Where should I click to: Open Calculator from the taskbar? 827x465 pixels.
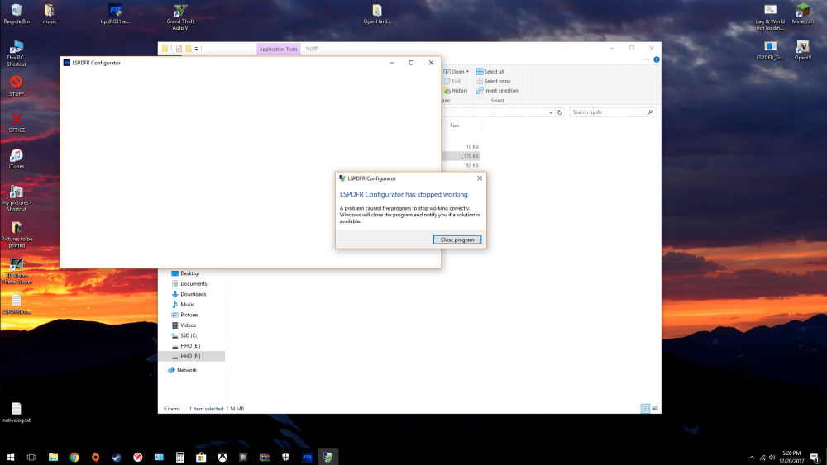pyautogui.click(x=179, y=457)
